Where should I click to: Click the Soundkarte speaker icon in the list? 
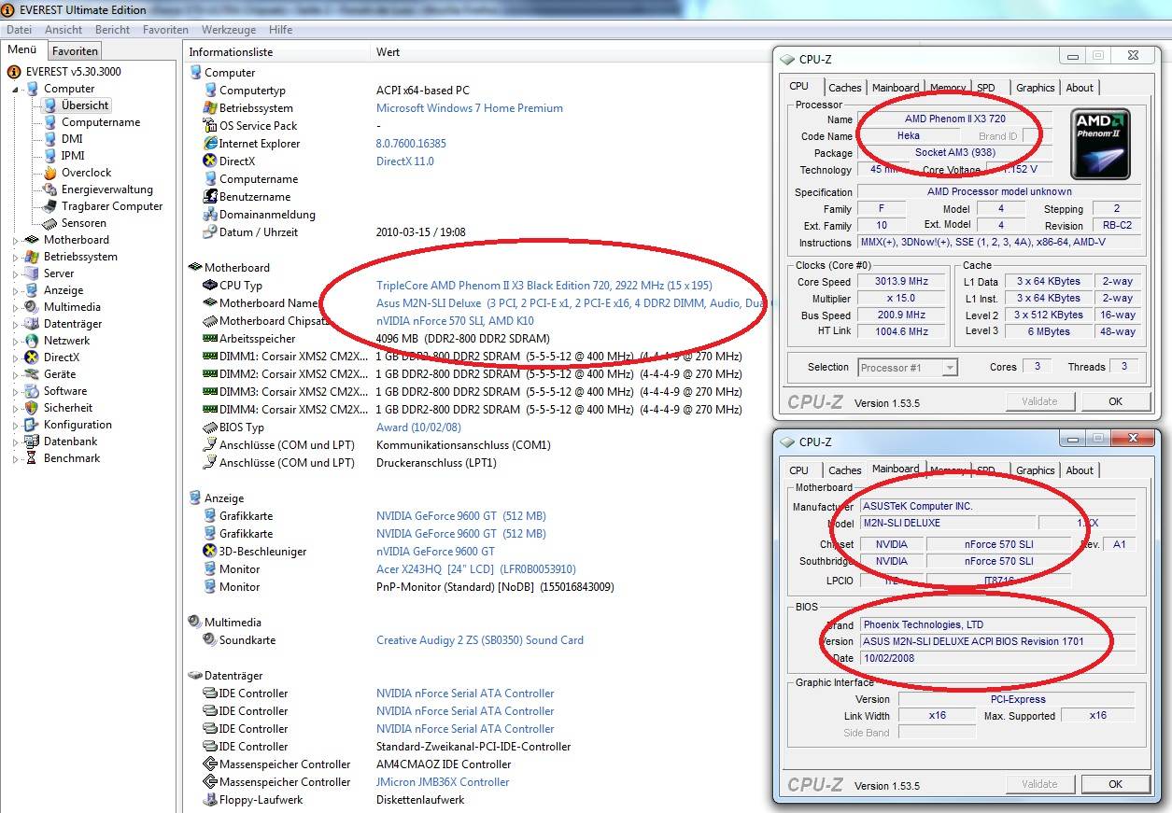210,640
